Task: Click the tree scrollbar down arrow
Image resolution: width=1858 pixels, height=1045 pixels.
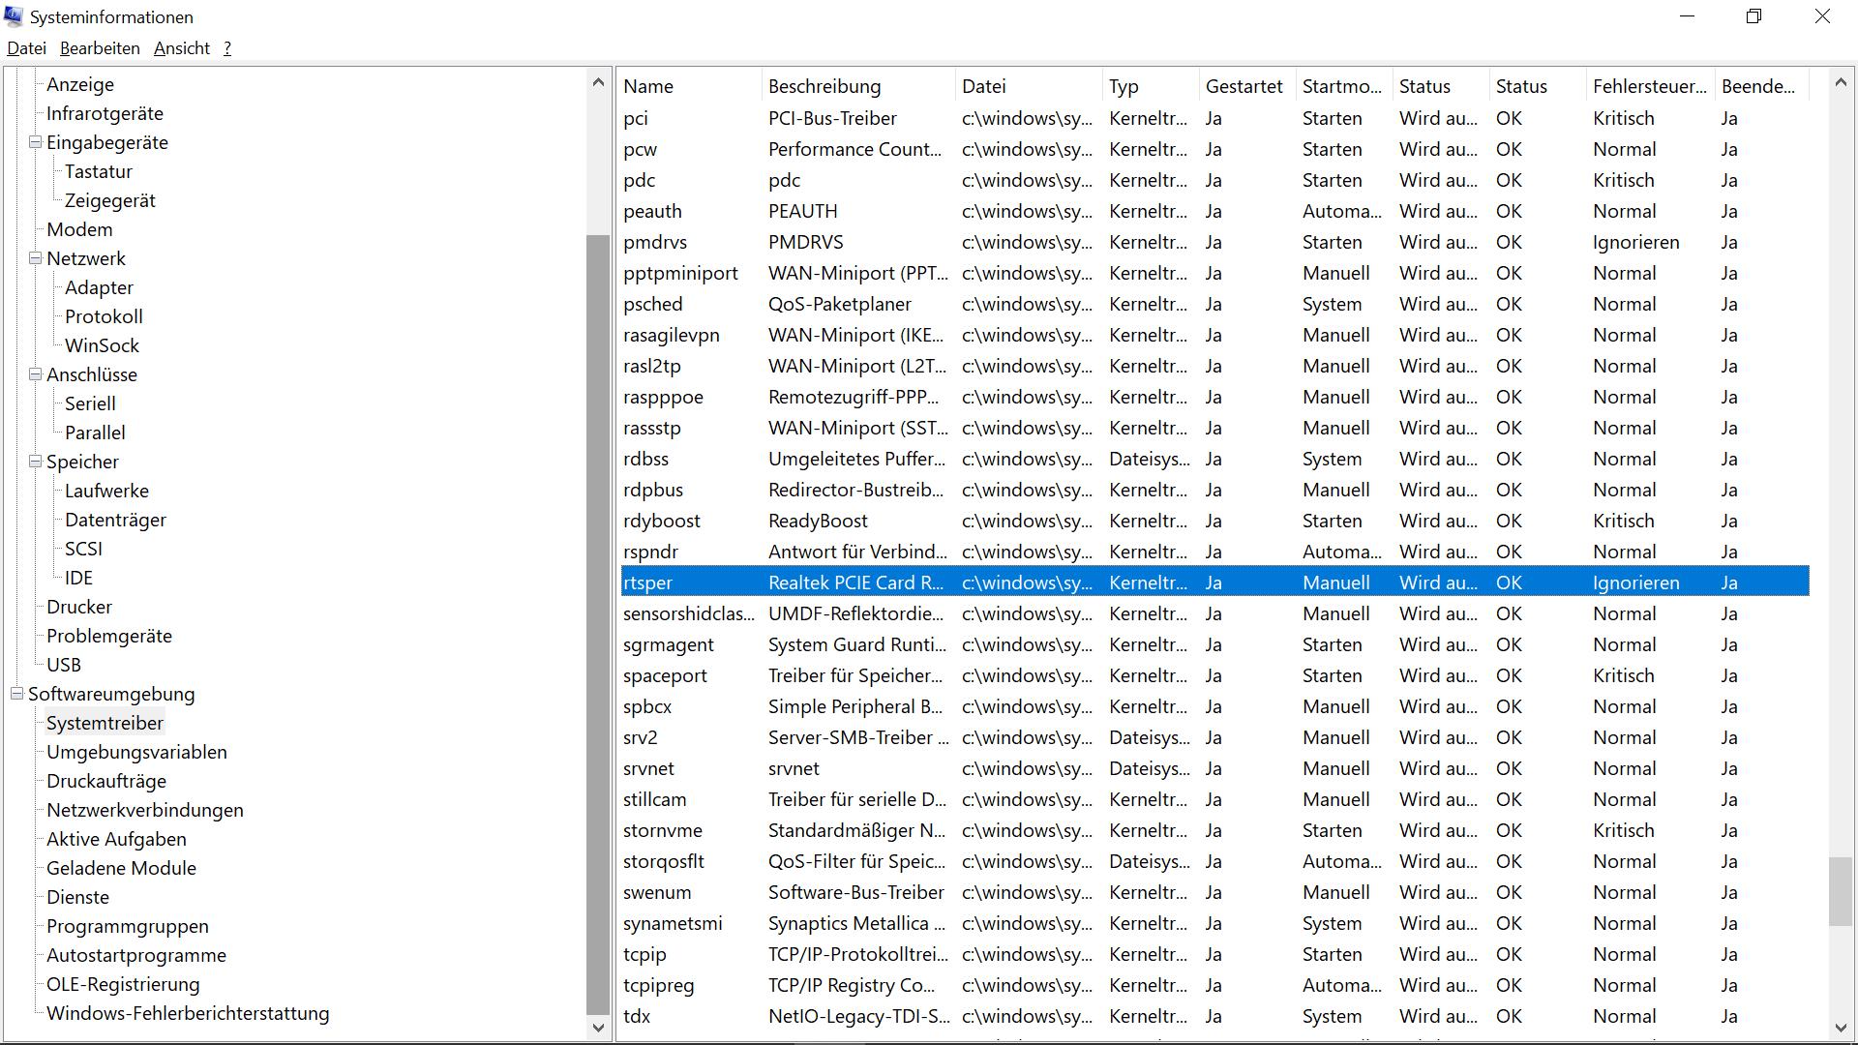Action: 598,1029
